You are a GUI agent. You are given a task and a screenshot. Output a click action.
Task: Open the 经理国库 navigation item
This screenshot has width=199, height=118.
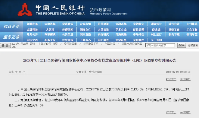[x=68, y=30]
